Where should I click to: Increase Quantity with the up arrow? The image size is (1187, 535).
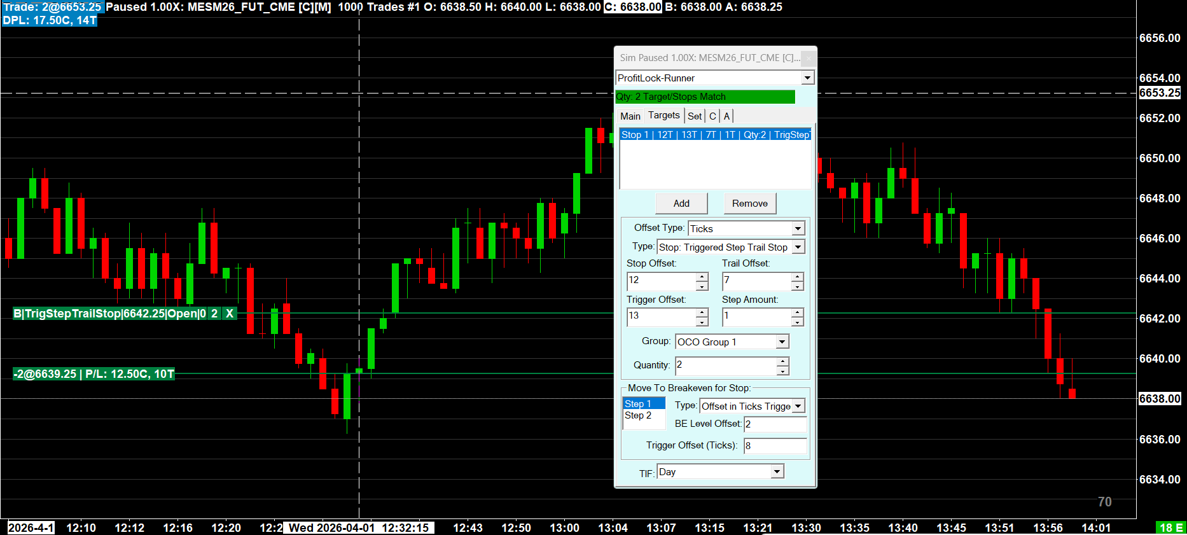pos(783,361)
